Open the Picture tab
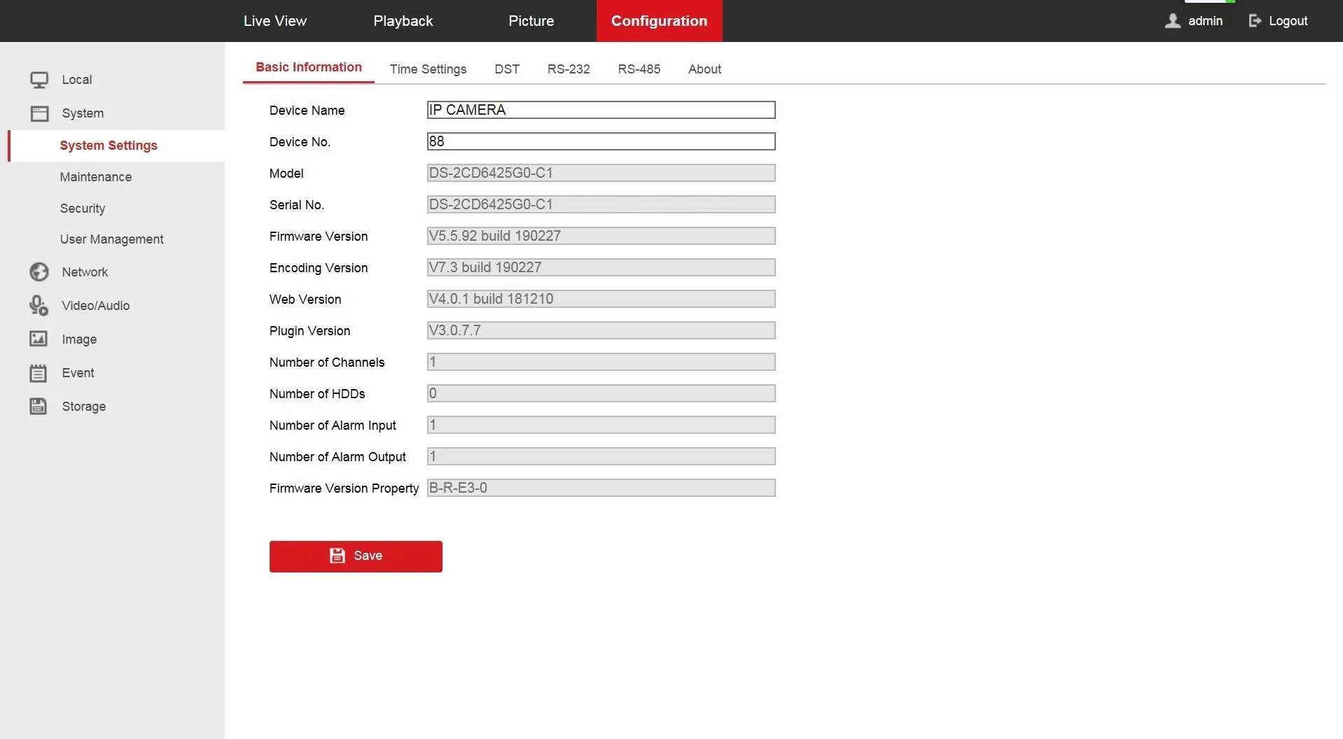1343x739 pixels. tap(531, 21)
